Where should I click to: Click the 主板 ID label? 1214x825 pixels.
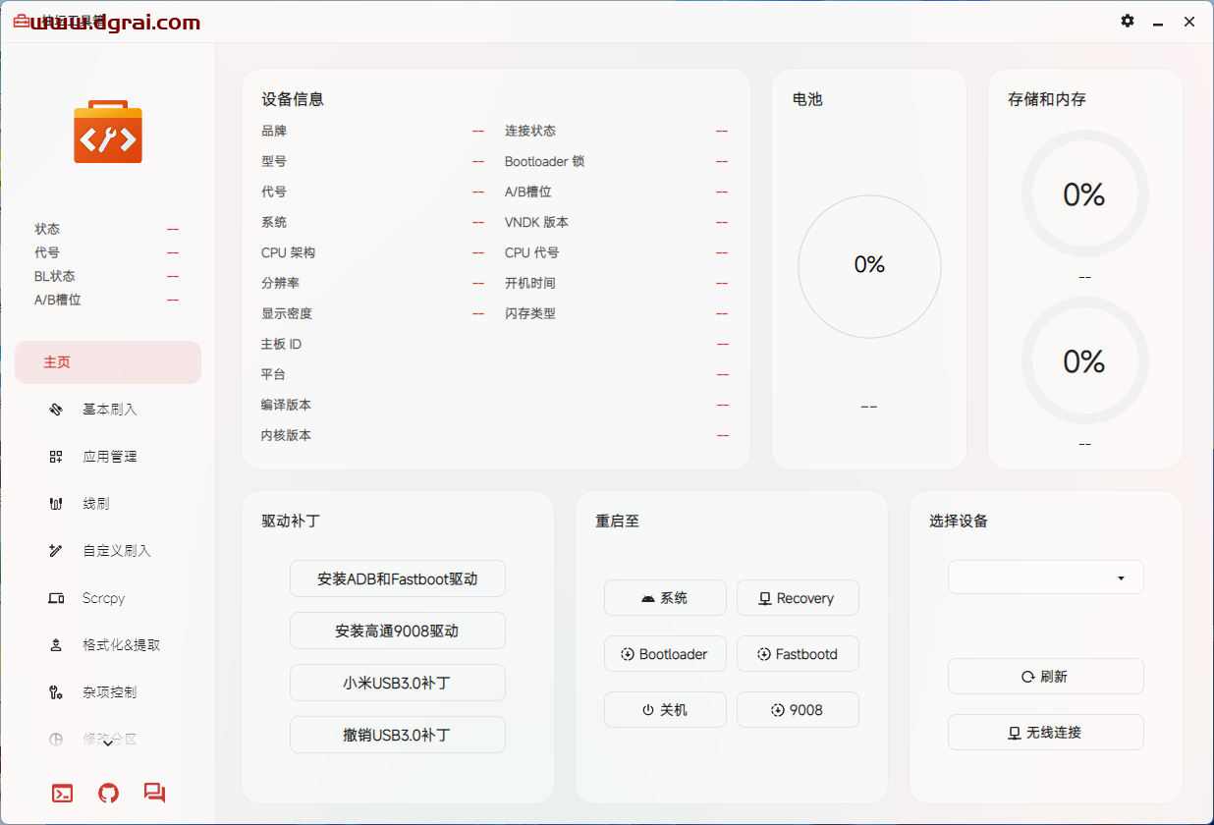coord(281,344)
